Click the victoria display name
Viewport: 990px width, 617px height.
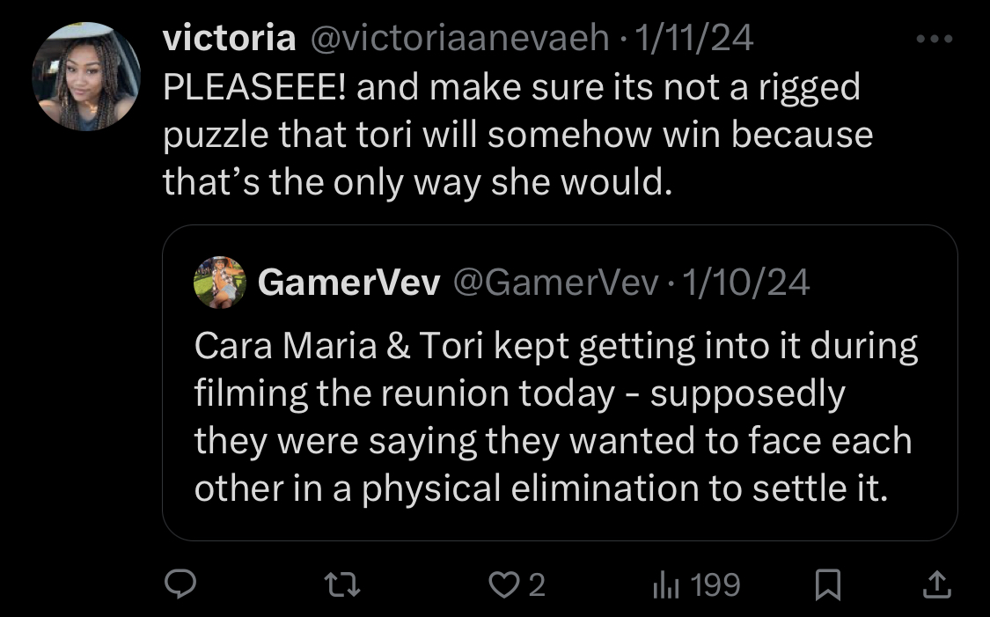229,38
